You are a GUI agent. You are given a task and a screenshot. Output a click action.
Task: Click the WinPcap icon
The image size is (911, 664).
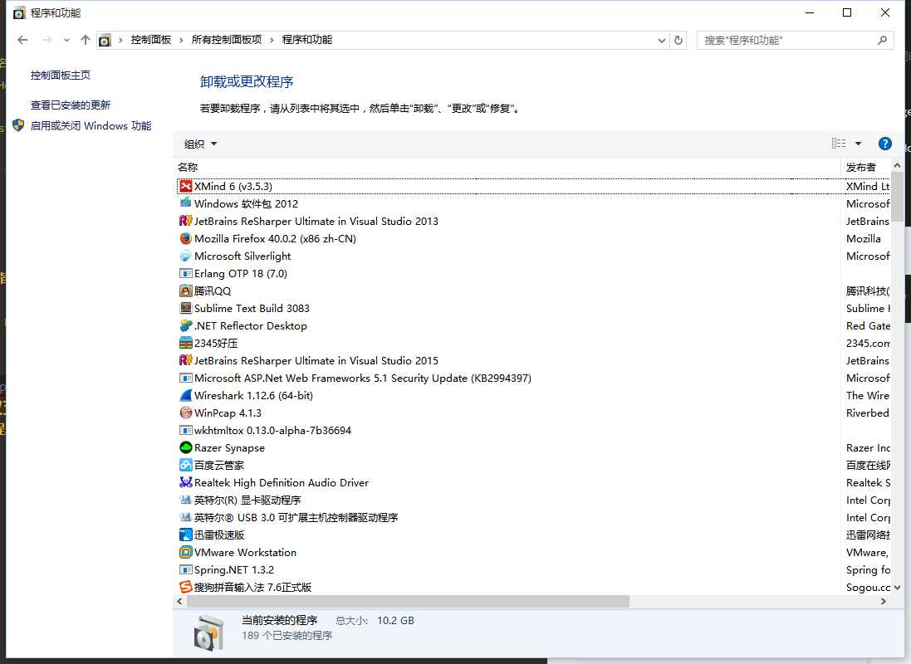pyautogui.click(x=185, y=413)
